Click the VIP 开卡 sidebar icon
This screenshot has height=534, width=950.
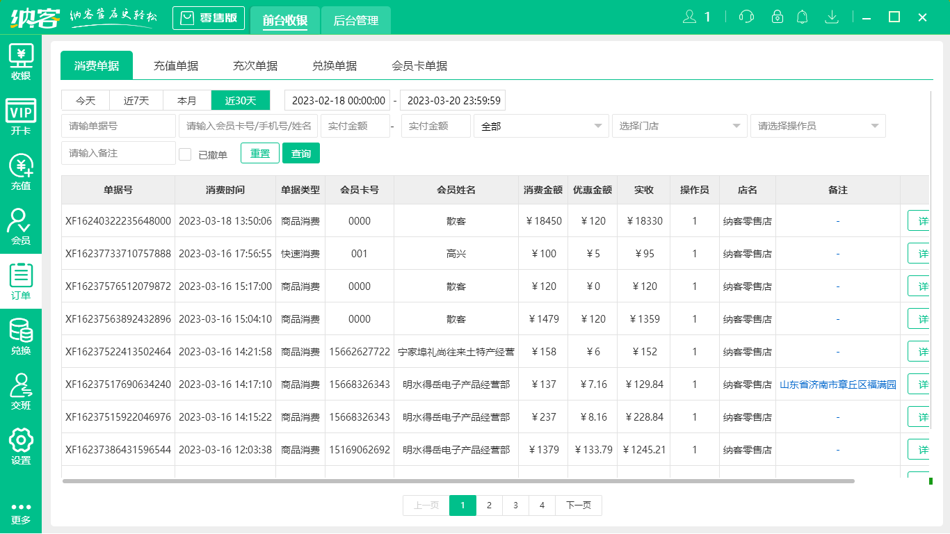(x=21, y=117)
